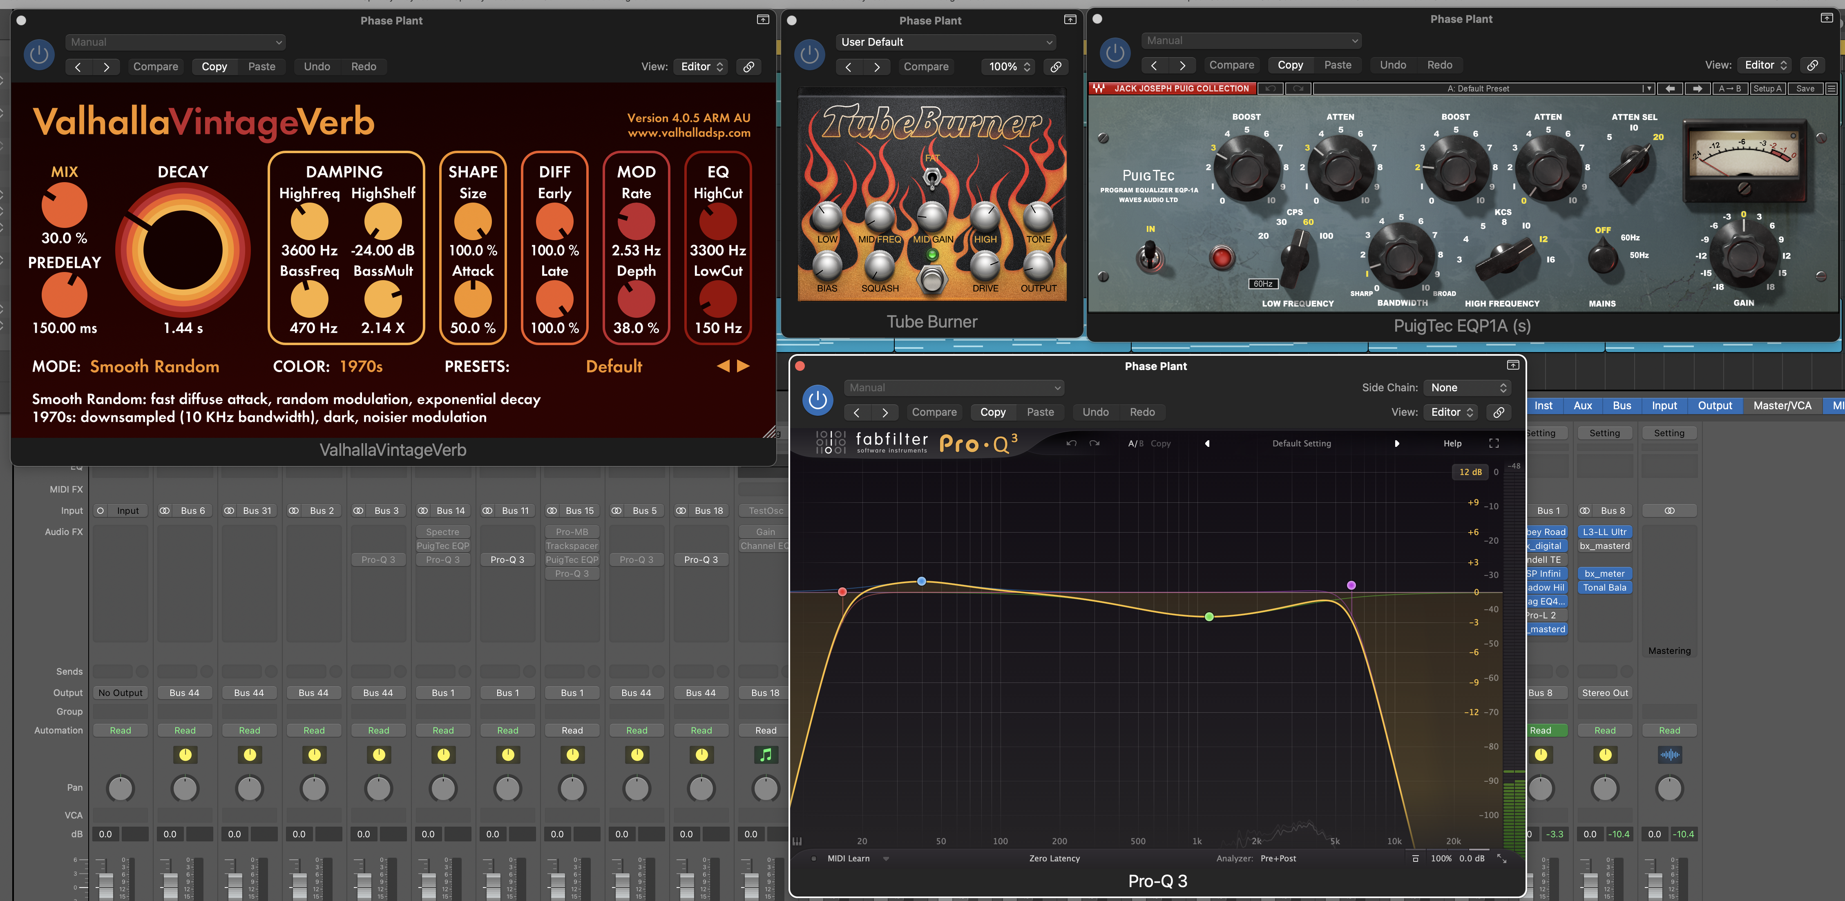Click FabFilter undo arrow in Pro-Q 3
Image resolution: width=1845 pixels, height=901 pixels.
pyautogui.click(x=1072, y=443)
